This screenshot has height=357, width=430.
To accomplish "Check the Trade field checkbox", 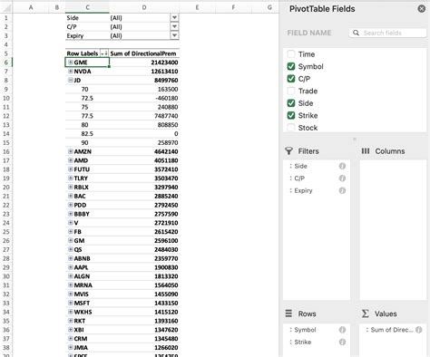I will (291, 91).
